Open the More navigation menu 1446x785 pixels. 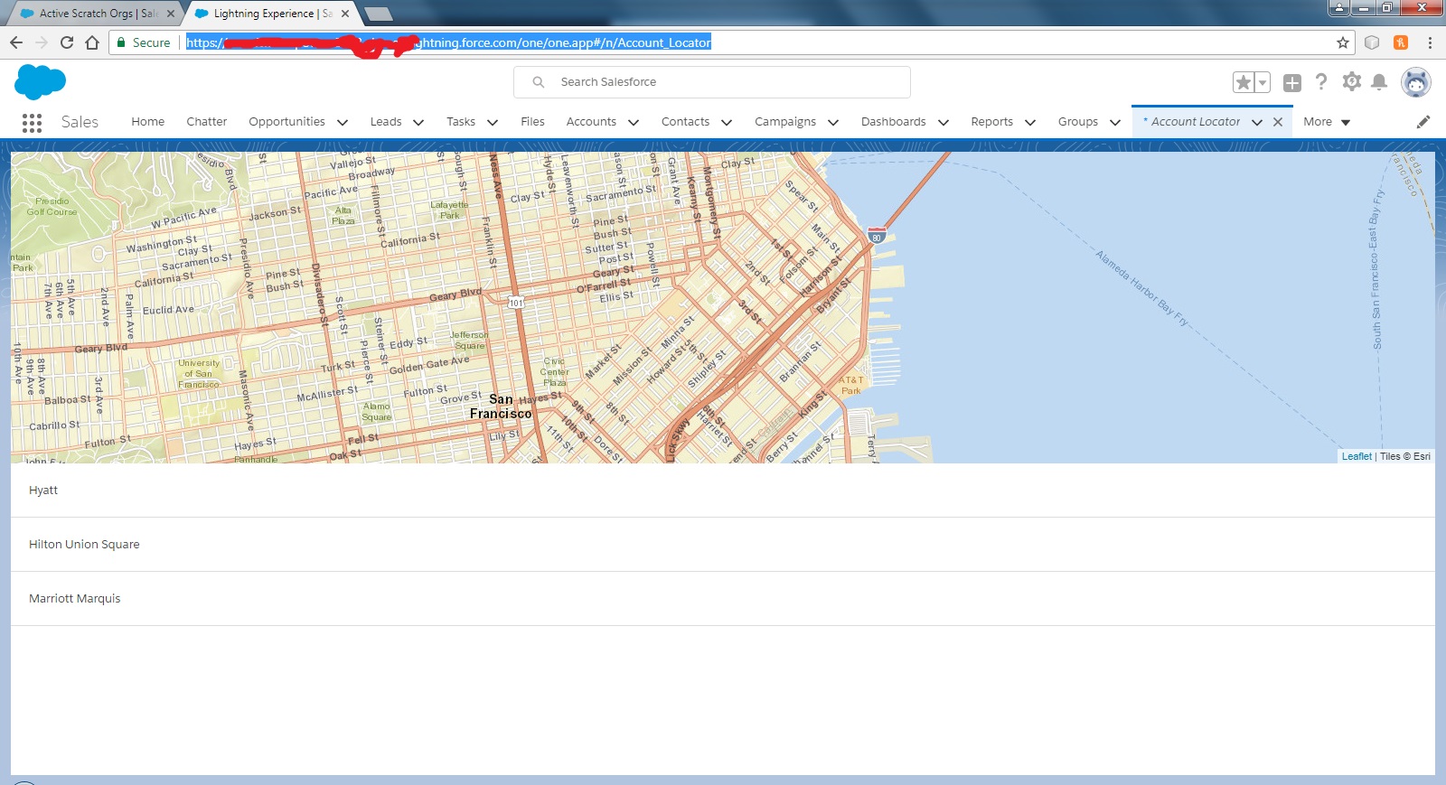click(1327, 122)
